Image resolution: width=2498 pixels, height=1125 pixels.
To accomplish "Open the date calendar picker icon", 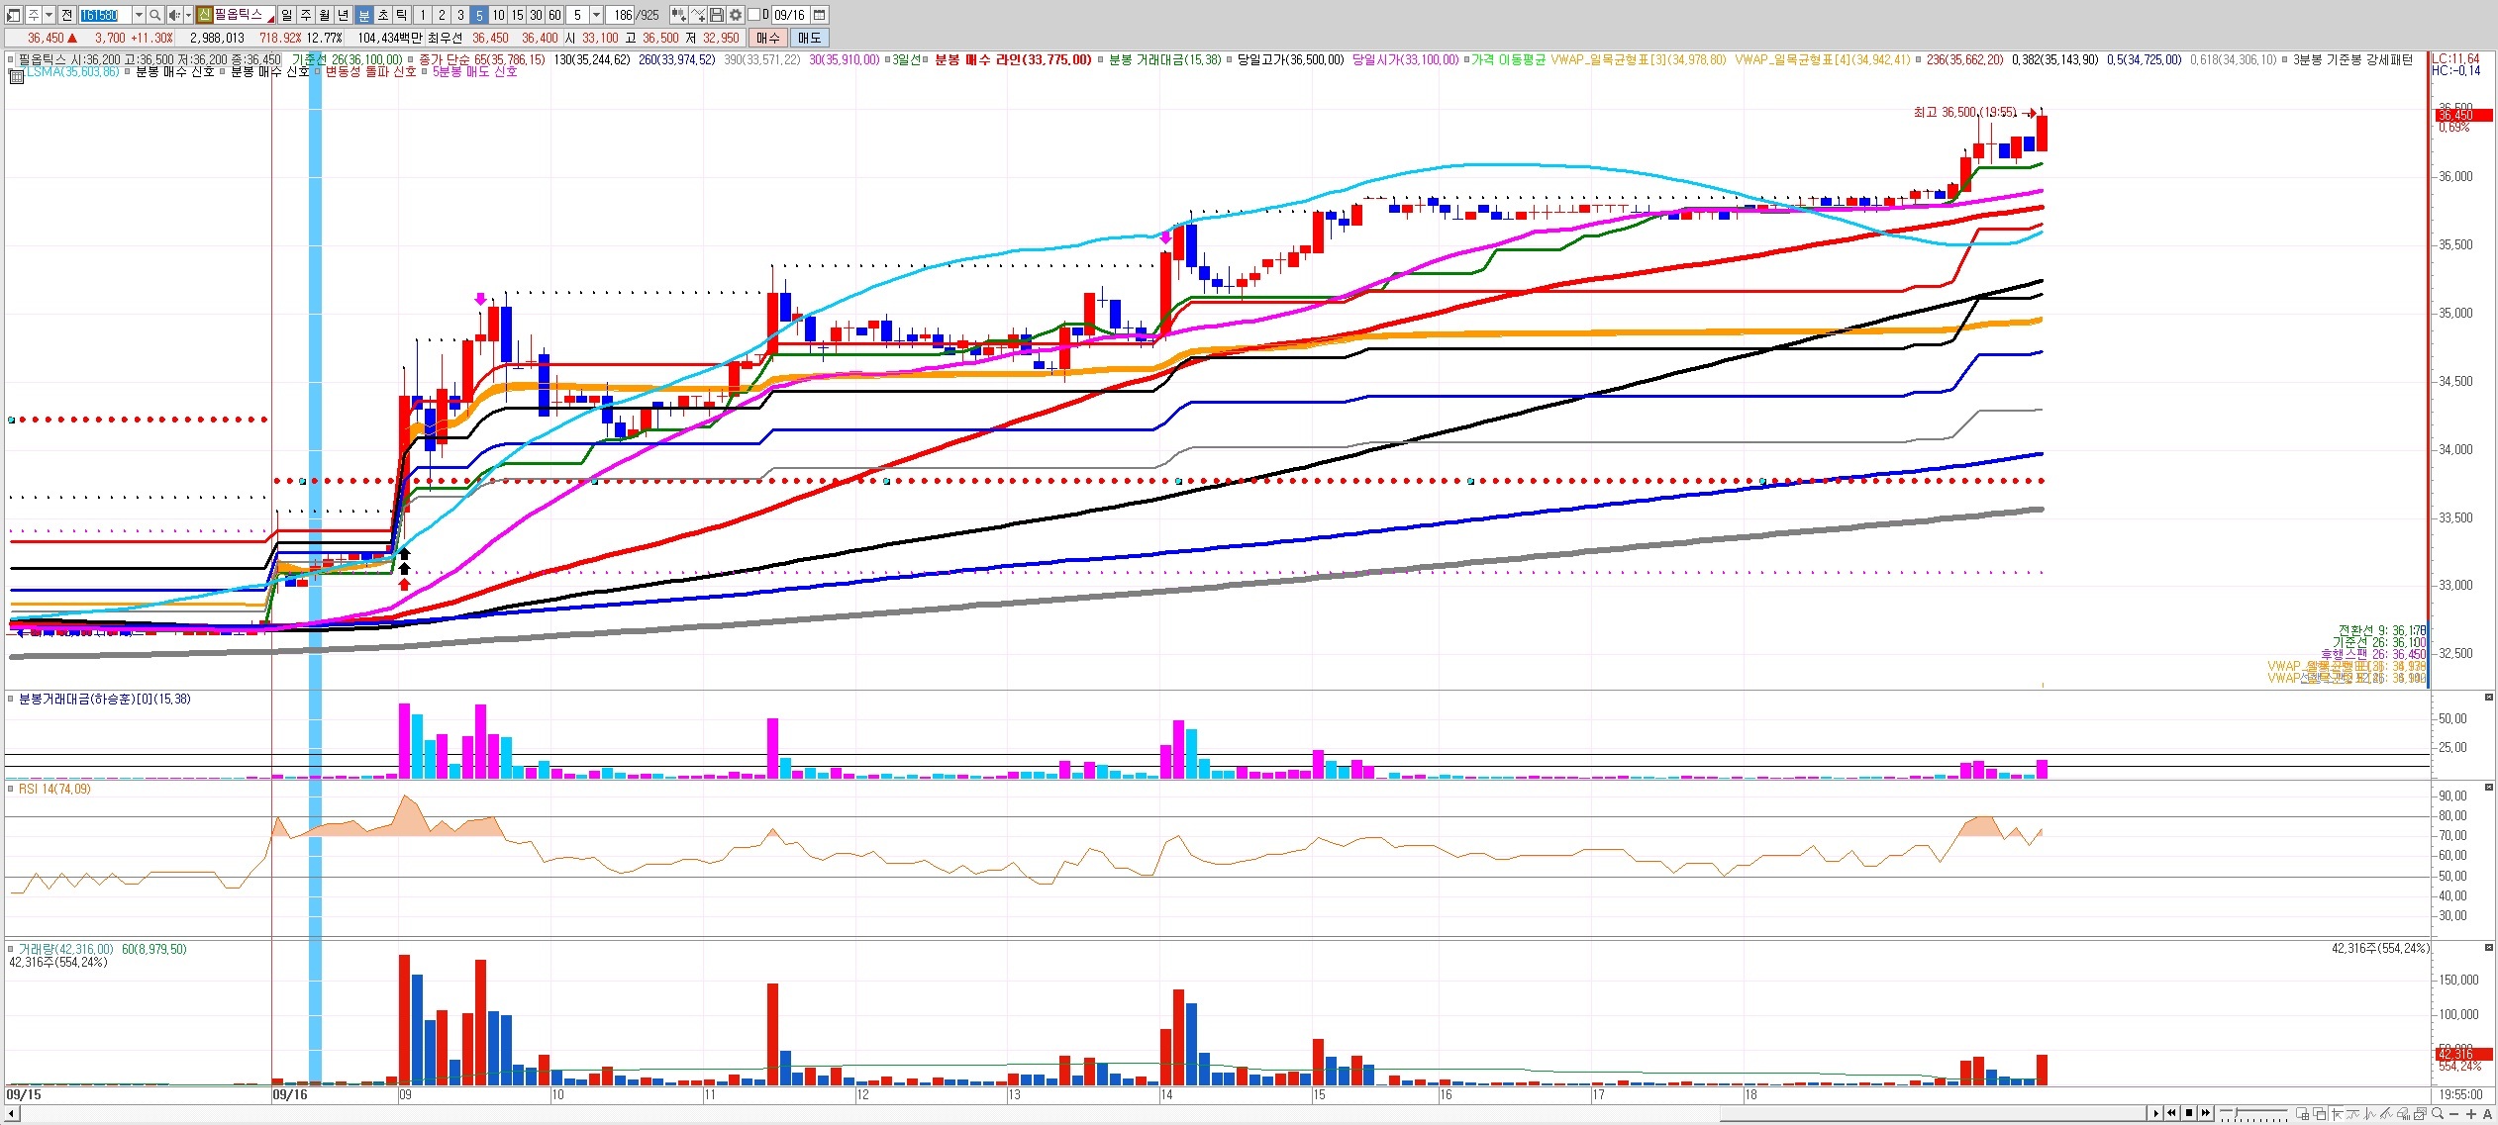I will click(820, 15).
